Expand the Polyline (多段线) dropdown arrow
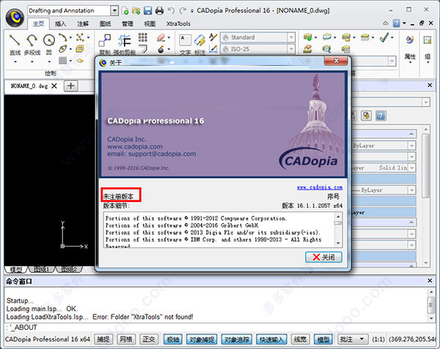 click(32, 61)
